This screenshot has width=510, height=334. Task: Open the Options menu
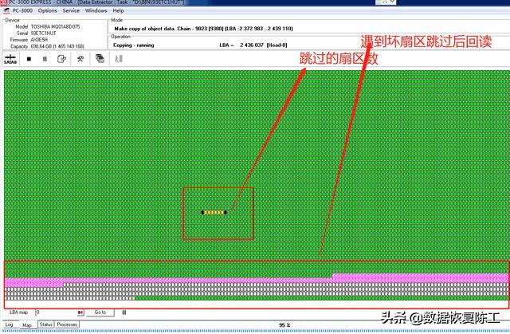(47, 11)
